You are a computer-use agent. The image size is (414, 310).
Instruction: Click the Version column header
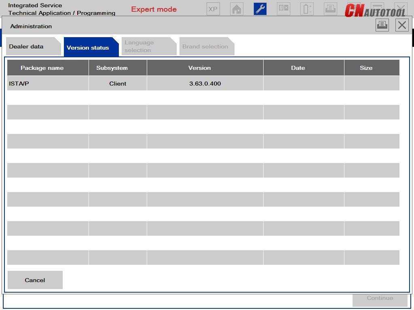pos(205,68)
